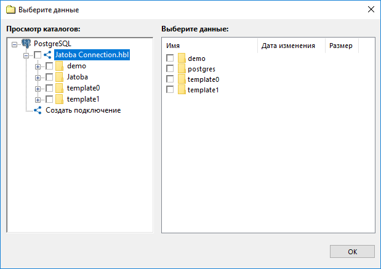The height and width of the screenshot is (269, 381).
Task: Select the Jatoba label in the tree
Action: tap(78, 77)
